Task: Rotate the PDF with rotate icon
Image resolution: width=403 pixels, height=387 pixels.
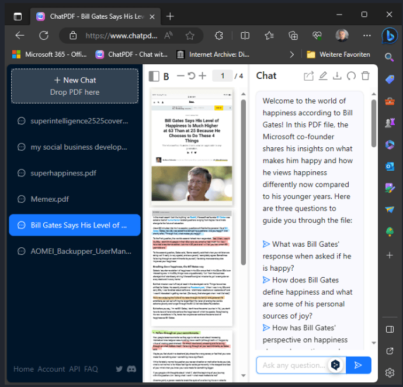Action: 190,75
